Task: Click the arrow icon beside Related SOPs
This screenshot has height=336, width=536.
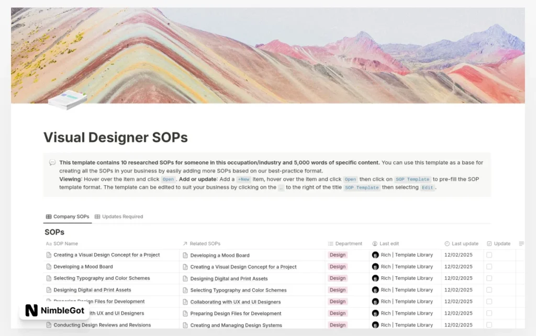Action: click(x=185, y=243)
